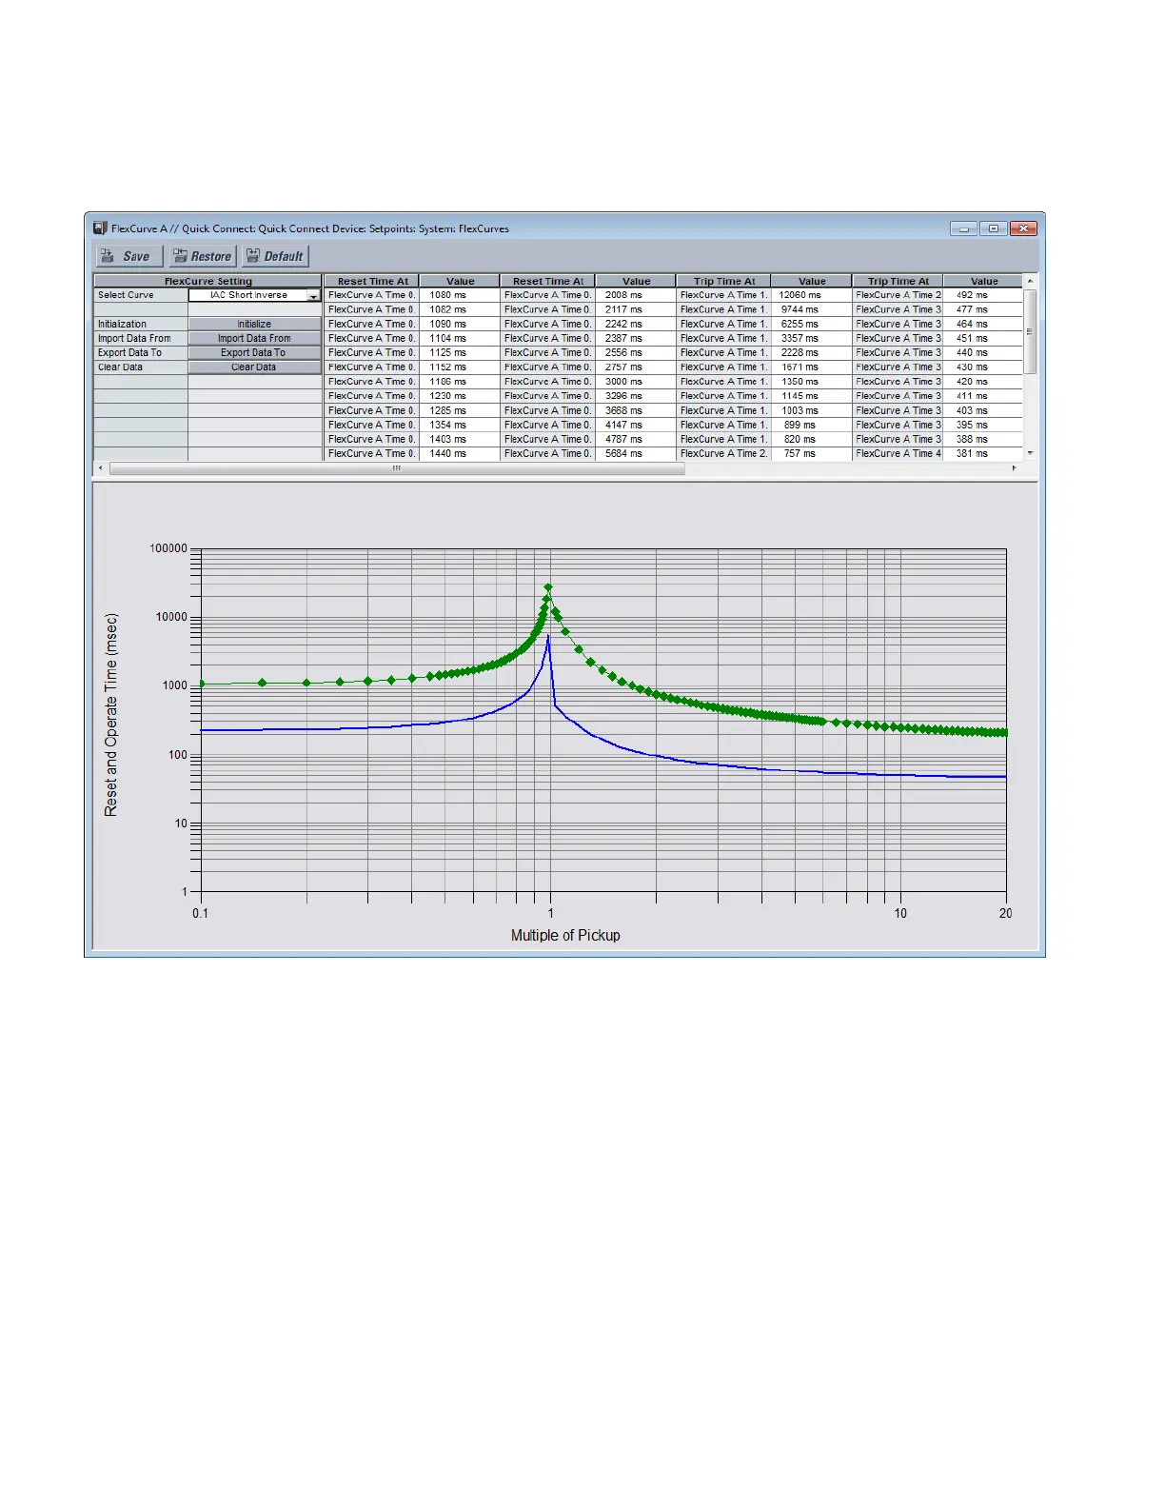Select the 2757 ms value cell

[x=636, y=367]
